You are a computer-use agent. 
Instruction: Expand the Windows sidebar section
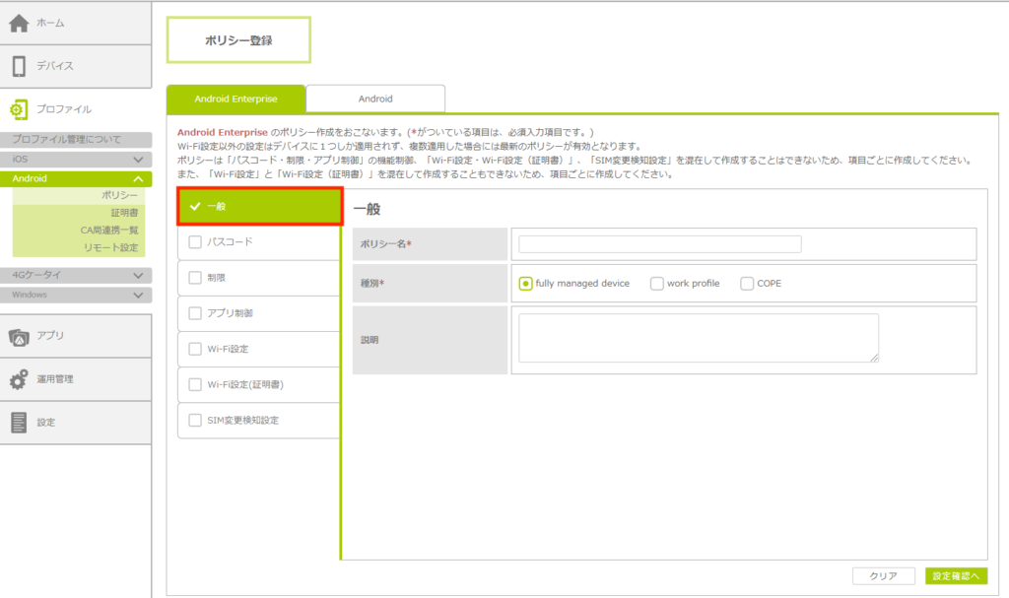(137, 295)
